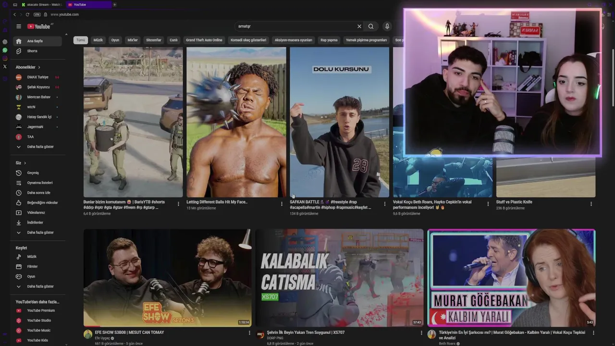The height and width of the screenshot is (346, 615).
Task: Open the Şafak Koyuncu channel subscription
Action: point(37,87)
